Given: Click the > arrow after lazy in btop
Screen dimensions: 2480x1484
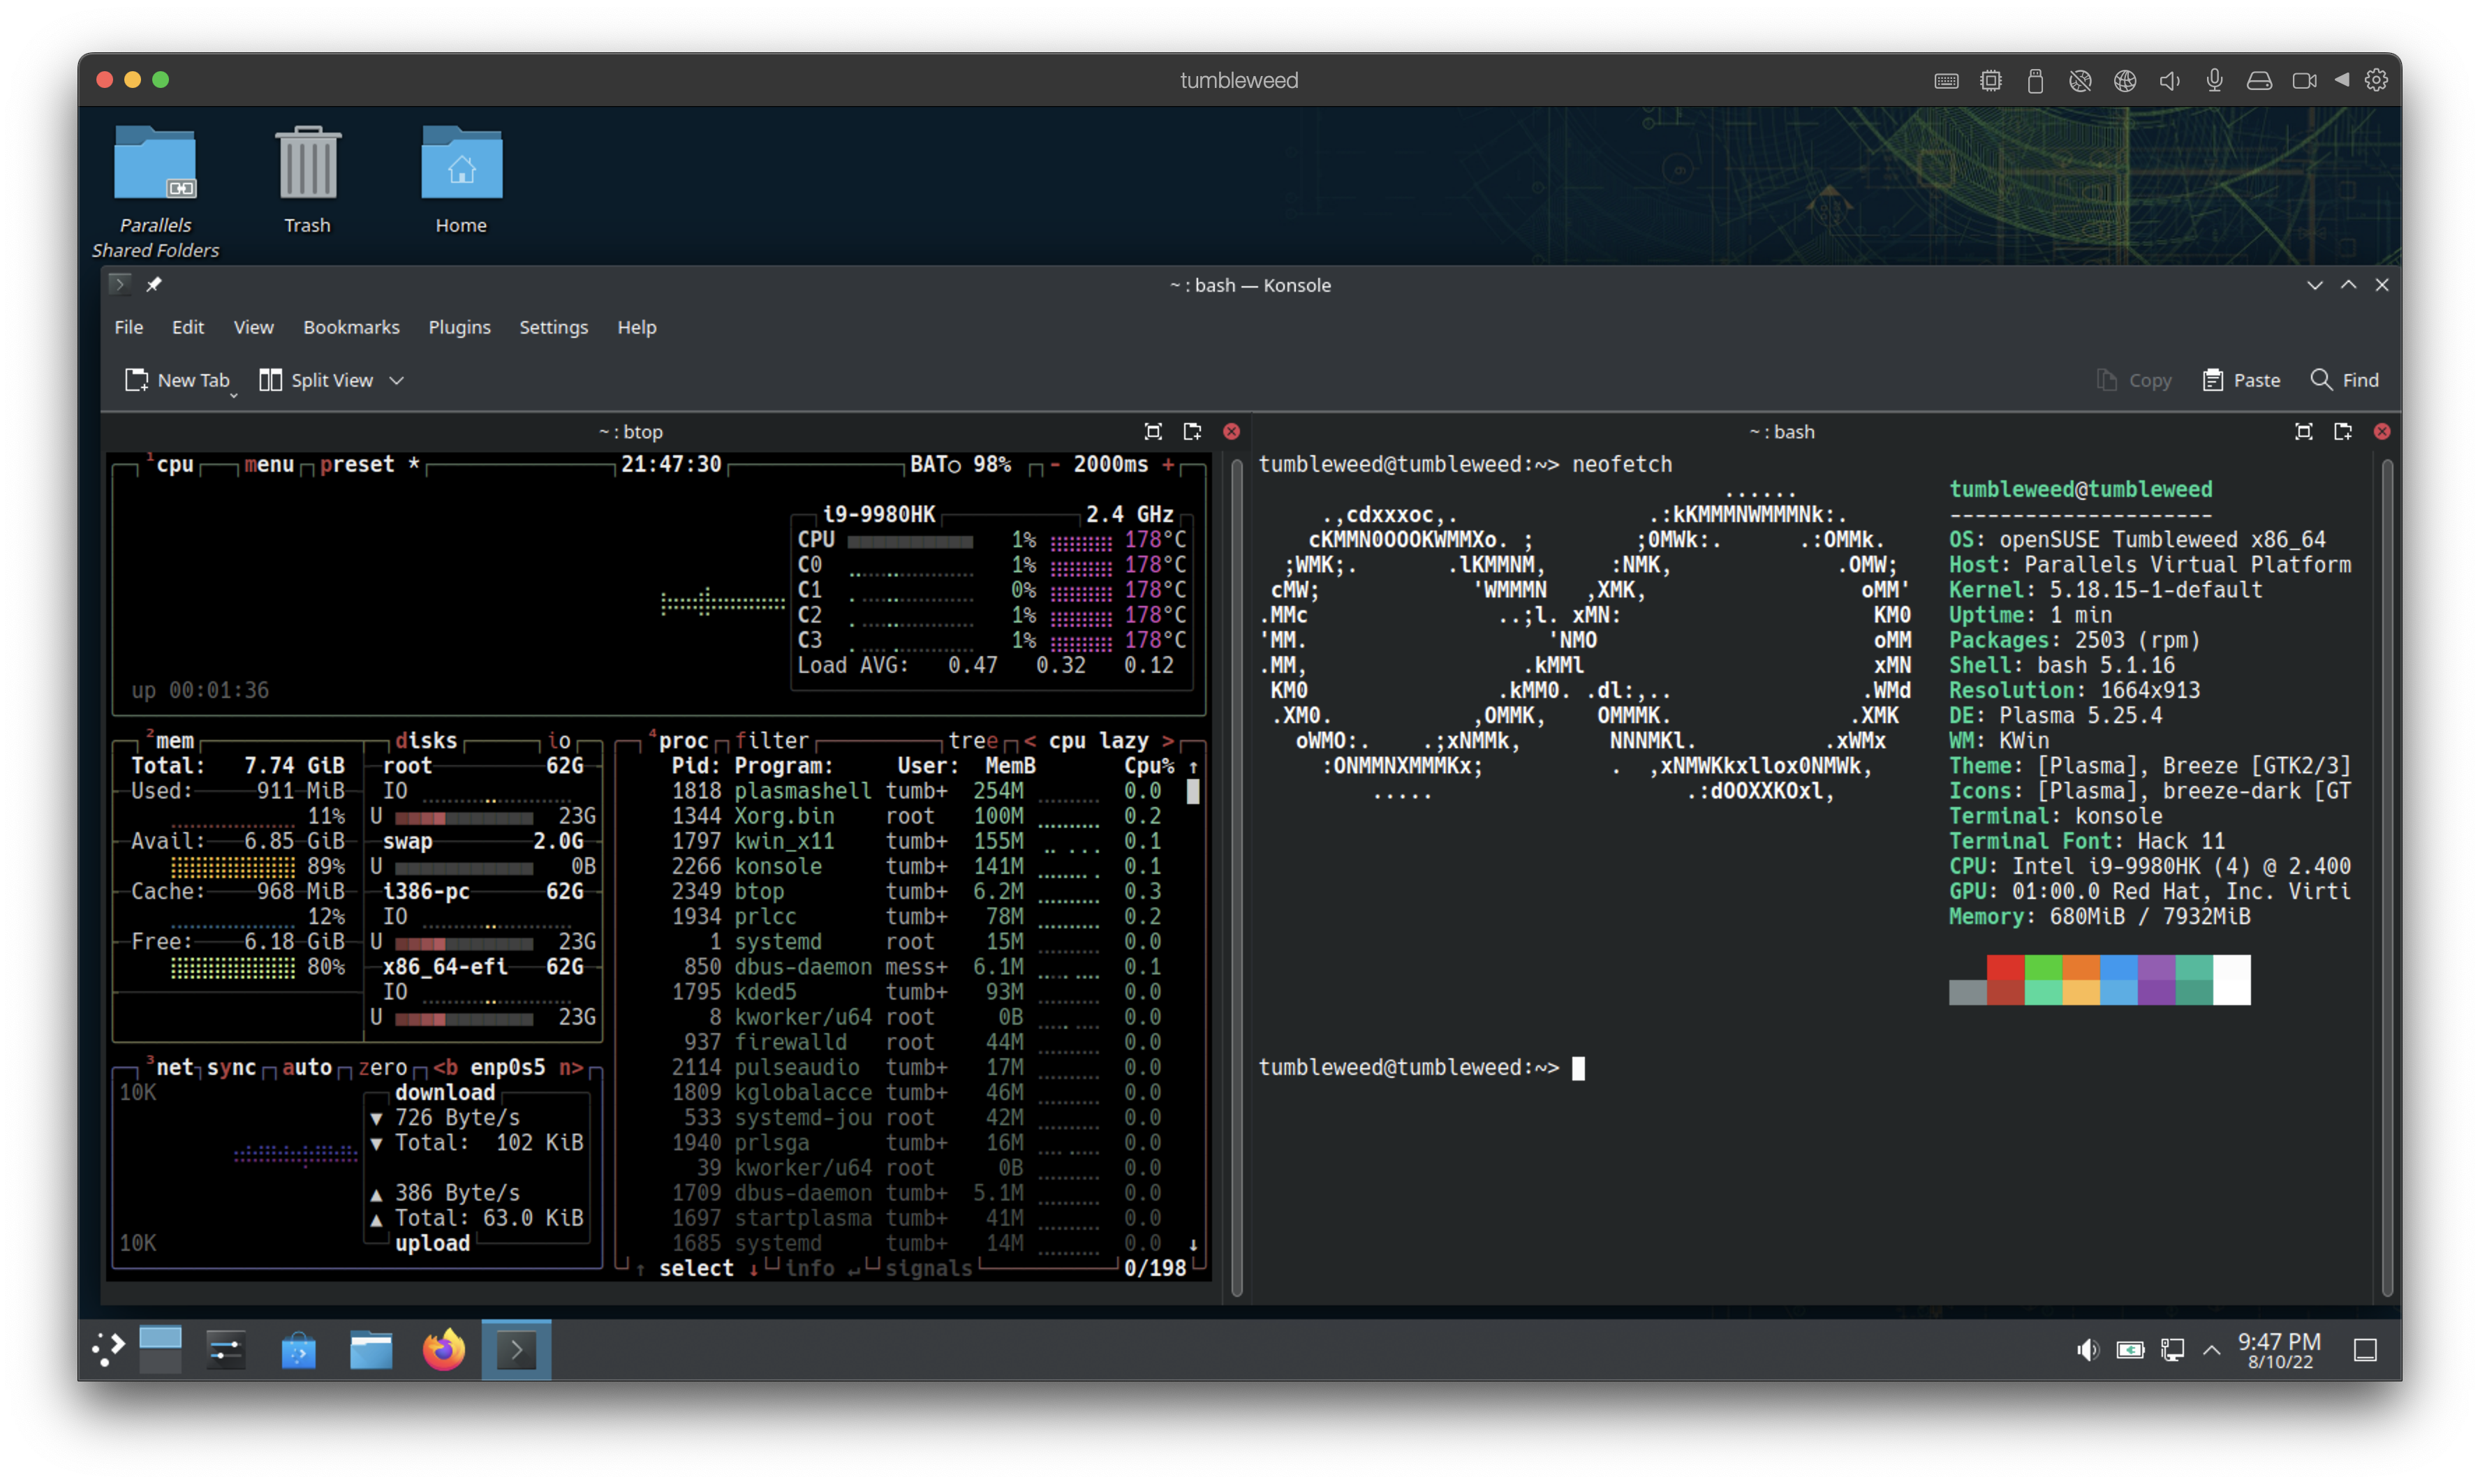Looking at the screenshot, I should click(x=1167, y=740).
